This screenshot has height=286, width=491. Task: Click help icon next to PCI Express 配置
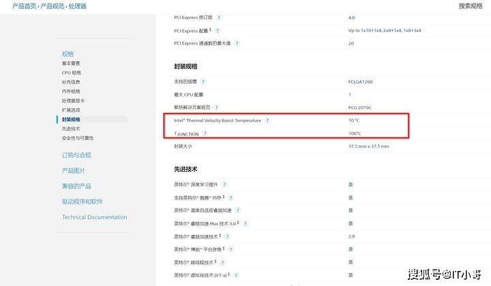click(218, 31)
